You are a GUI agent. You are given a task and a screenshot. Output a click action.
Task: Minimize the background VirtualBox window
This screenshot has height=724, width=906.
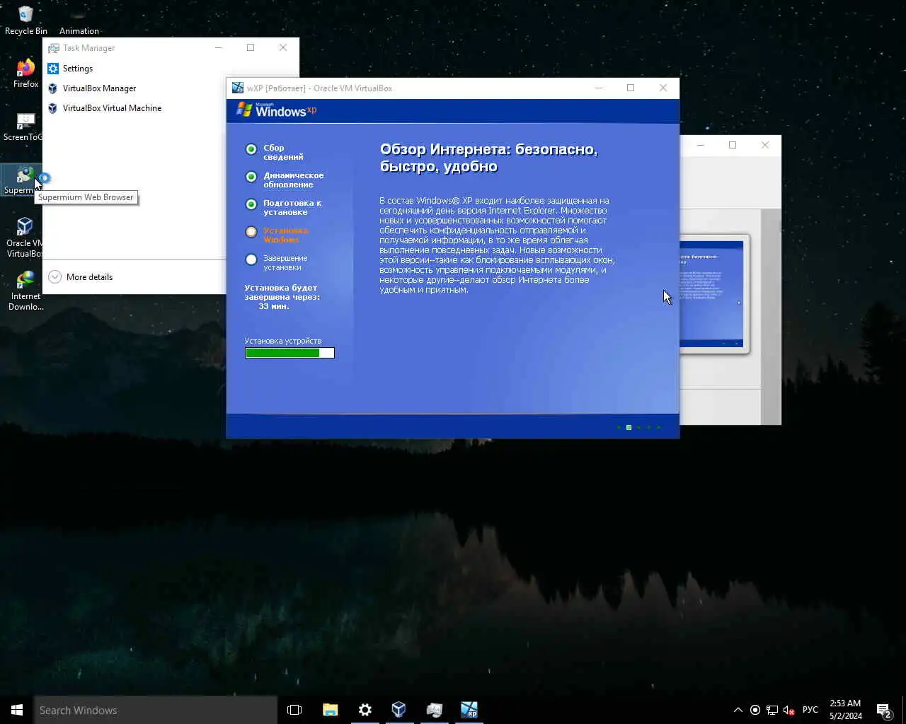(x=701, y=145)
